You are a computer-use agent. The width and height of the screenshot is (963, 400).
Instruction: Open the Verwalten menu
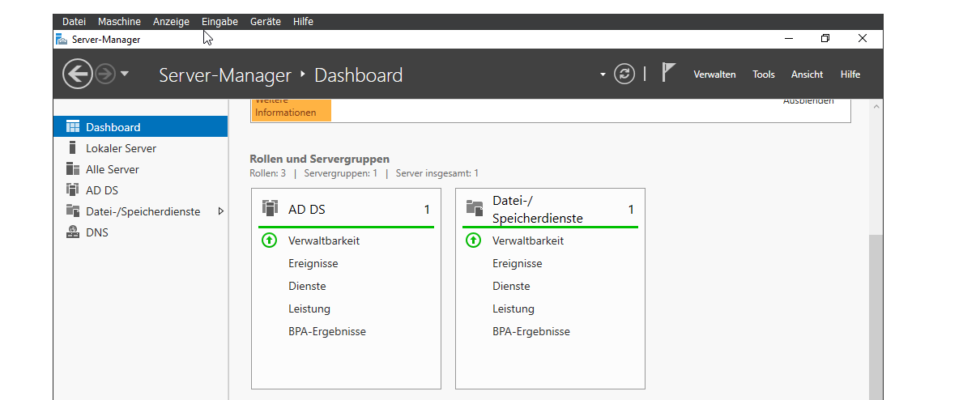(x=714, y=74)
